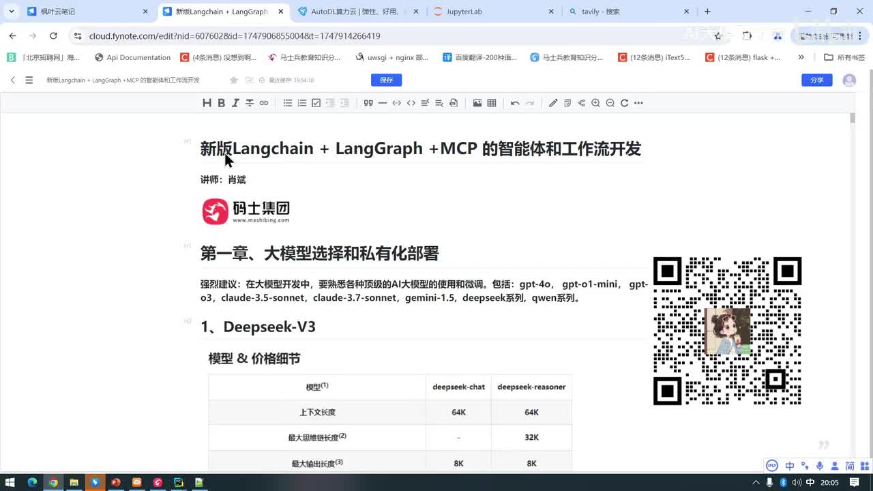Image resolution: width=873 pixels, height=491 pixels.
Task: Click the deepseek-chat table header cell
Action: pos(458,387)
